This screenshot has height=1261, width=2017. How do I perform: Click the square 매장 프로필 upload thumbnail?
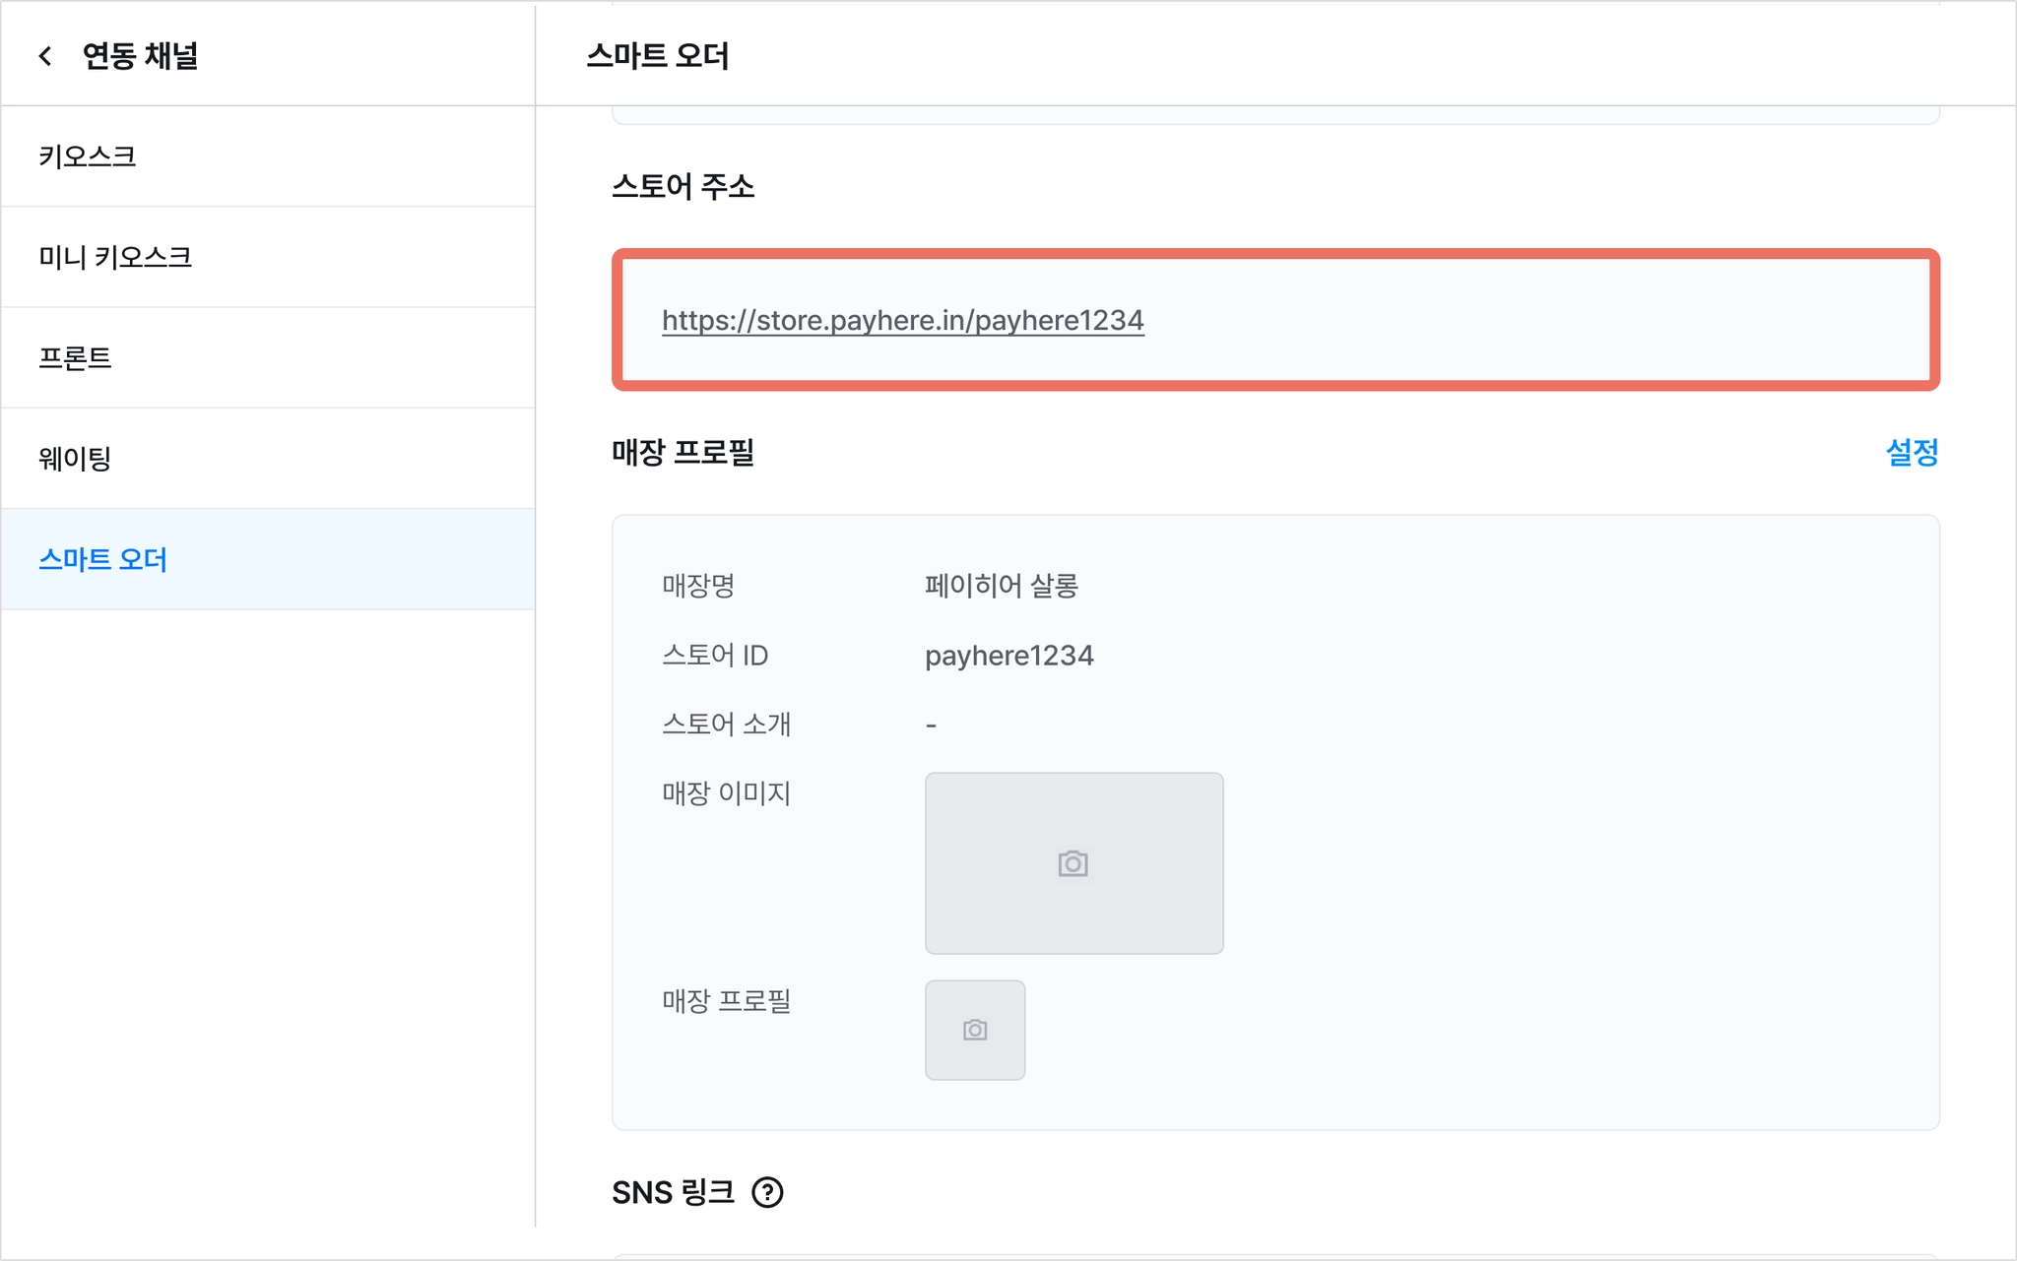tap(975, 1030)
